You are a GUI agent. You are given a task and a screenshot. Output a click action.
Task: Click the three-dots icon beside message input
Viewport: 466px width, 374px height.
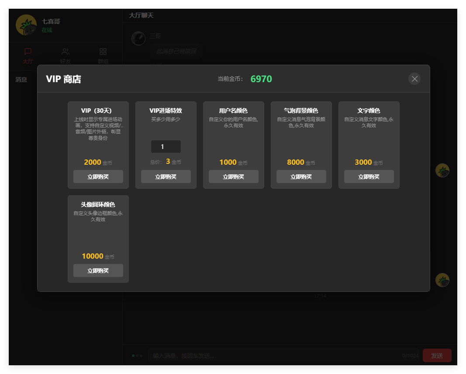[137, 356]
